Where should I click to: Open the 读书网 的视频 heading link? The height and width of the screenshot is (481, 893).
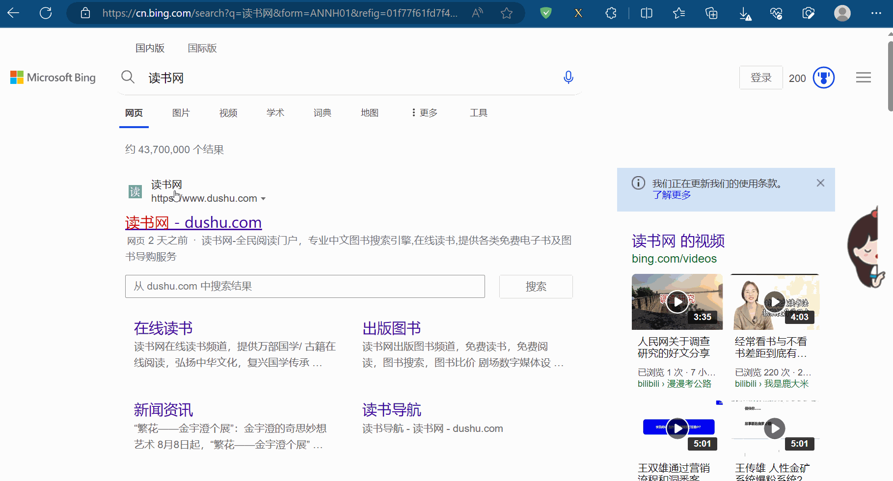[x=678, y=240]
